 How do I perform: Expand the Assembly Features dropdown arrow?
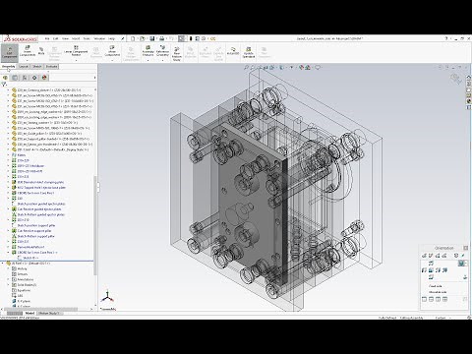147,60
